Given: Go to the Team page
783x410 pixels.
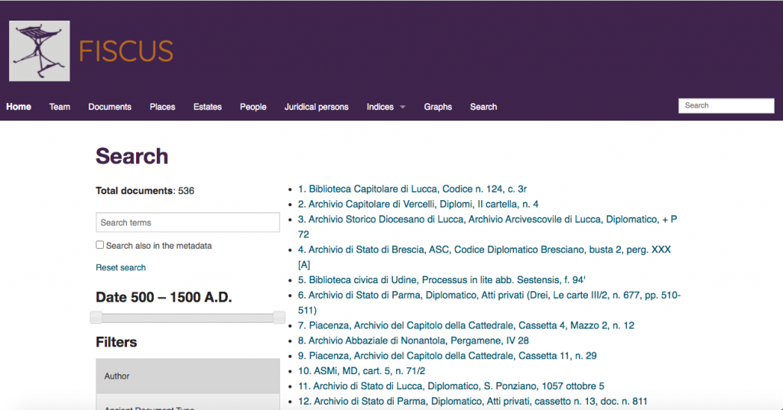Looking at the screenshot, I should click(x=60, y=107).
